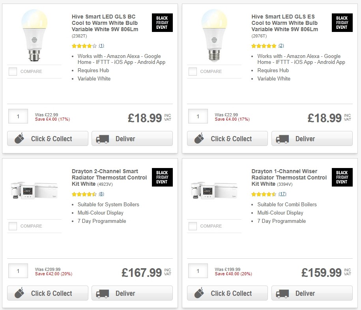361x310 pixels.
Task: Select the quantity box for Drayton 1-Channel kit
Action: tap(198, 271)
